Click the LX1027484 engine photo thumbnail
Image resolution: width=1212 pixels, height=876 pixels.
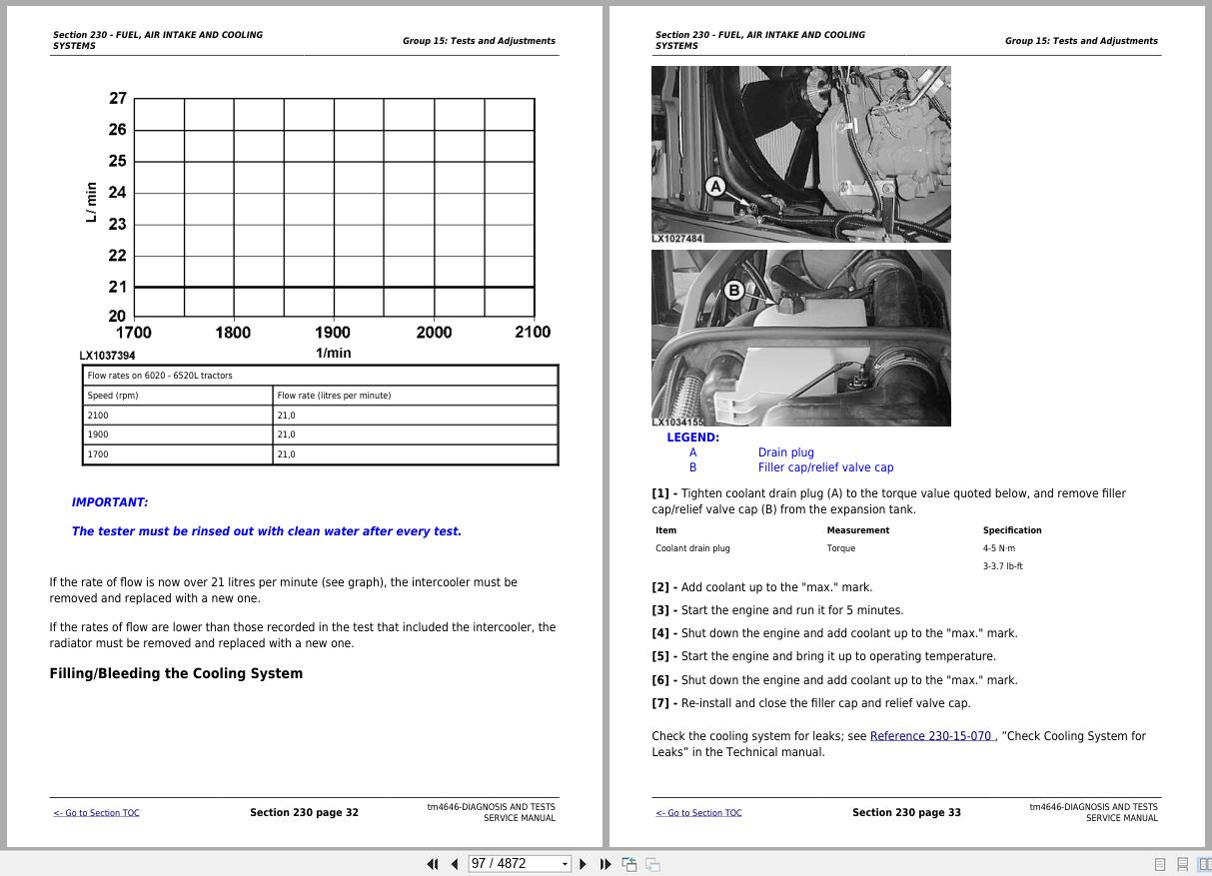[x=800, y=153]
